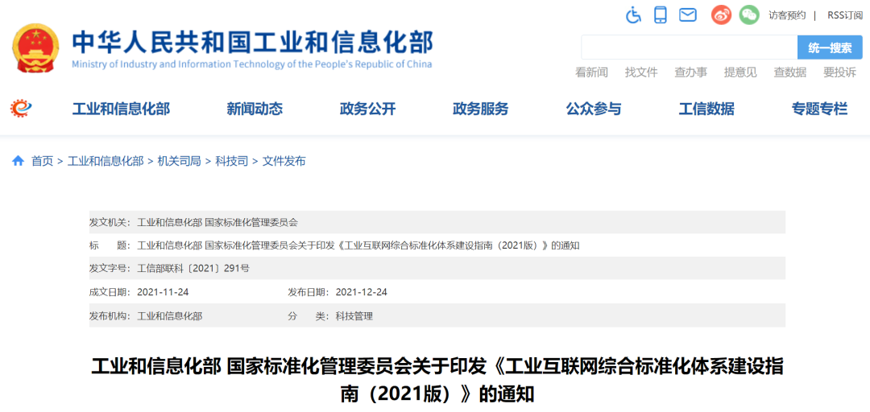The height and width of the screenshot is (412, 870).
Task: Select 找文件 search shortcut
Action: [641, 72]
